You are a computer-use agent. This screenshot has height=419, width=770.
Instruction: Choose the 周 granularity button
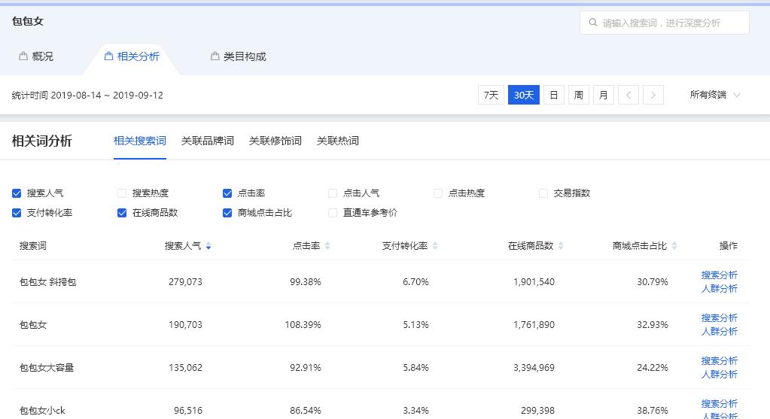[579, 95]
